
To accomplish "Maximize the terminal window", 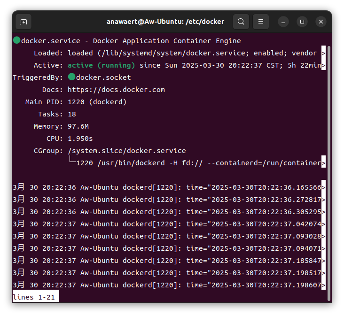I will pos(302,22).
